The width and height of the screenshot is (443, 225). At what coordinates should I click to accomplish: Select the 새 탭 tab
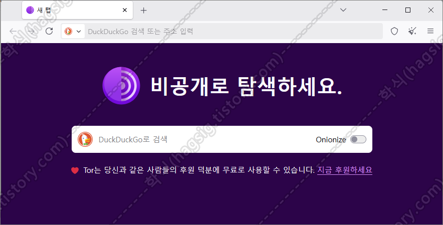click(x=77, y=10)
